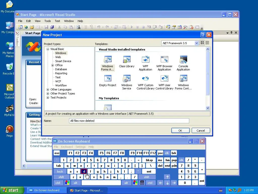Image resolution: width=258 pixels, height=194 pixels.
Task: Open the Tools menu in Visual Studio
Action: tap(48, 21)
